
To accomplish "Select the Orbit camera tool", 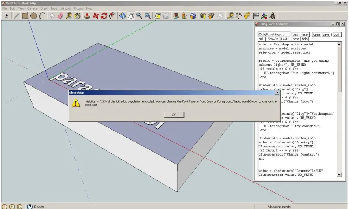I will point(122,16).
